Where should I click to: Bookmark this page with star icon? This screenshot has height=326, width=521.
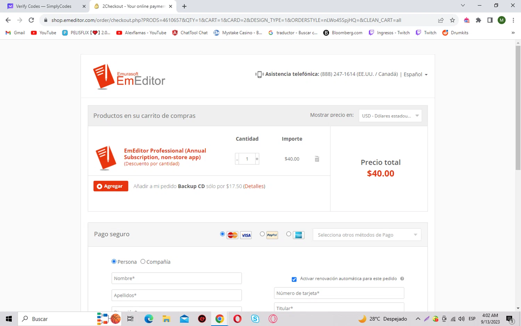coord(452,20)
